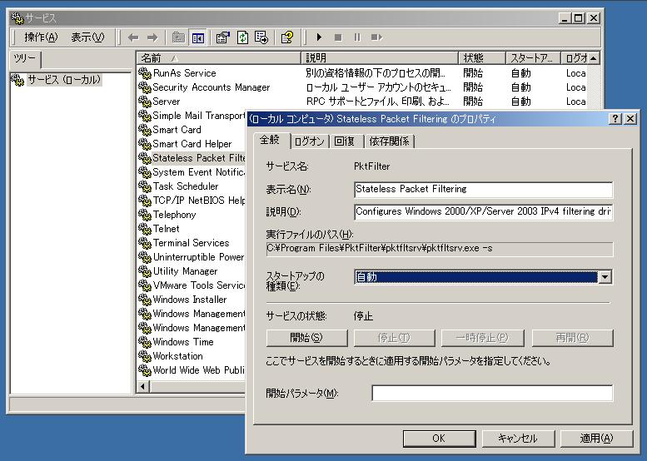
Task: Close the properties dialog with X button
Action: [630, 119]
